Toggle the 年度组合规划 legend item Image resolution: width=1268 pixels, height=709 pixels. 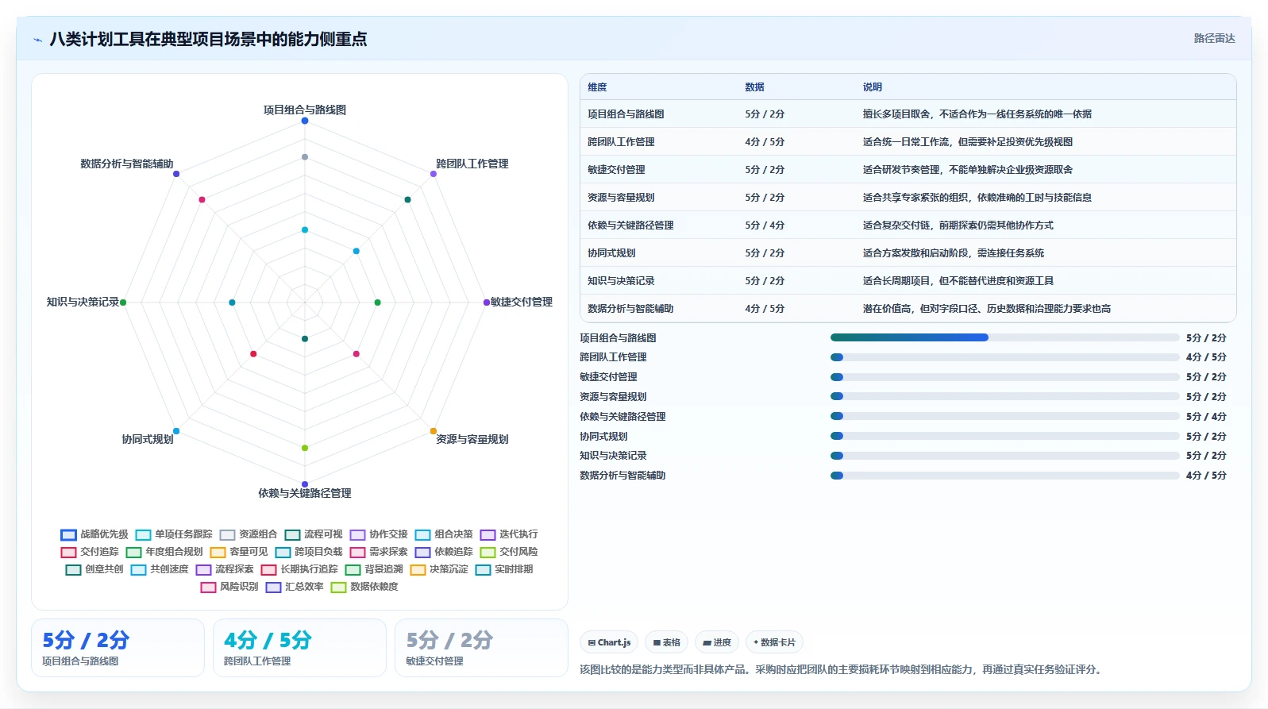coord(164,552)
